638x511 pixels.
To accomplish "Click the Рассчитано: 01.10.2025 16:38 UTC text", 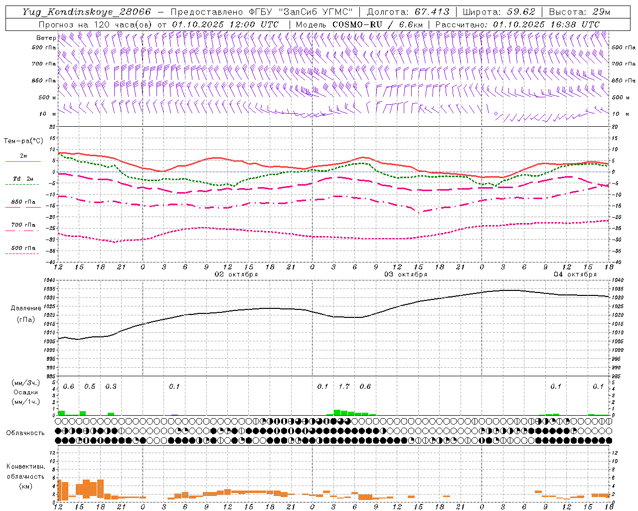I will click(x=517, y=24).
